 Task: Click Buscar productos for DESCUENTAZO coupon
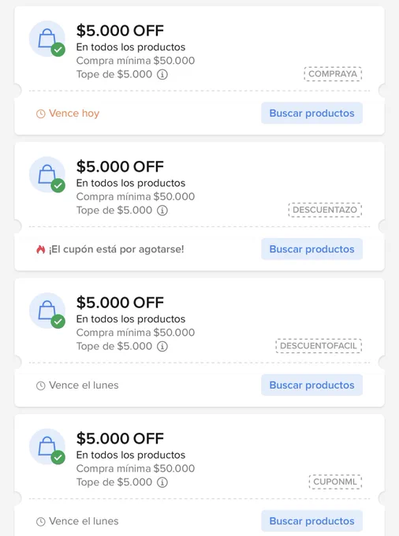tap(311, 249)
